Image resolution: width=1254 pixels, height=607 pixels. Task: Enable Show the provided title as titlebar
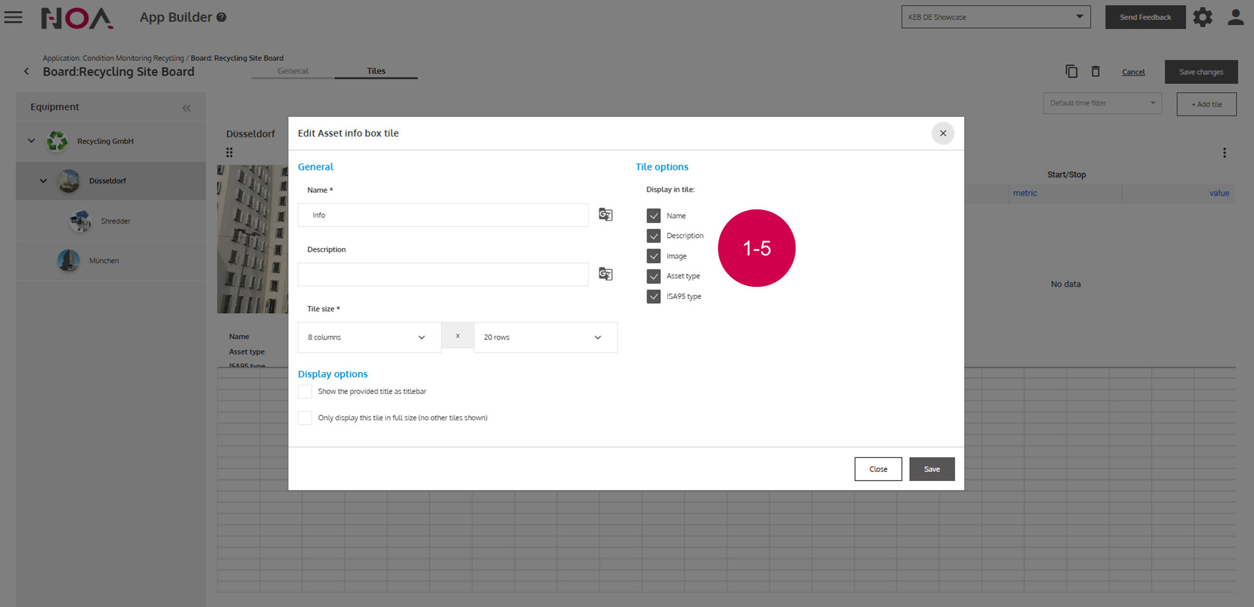pos(305,392)
